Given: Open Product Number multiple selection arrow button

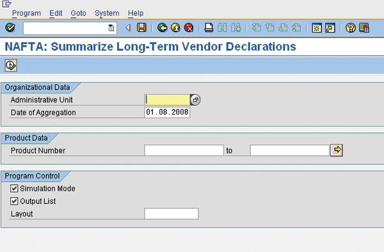Looking at the screenshot, I should click(x=337, y=150).
